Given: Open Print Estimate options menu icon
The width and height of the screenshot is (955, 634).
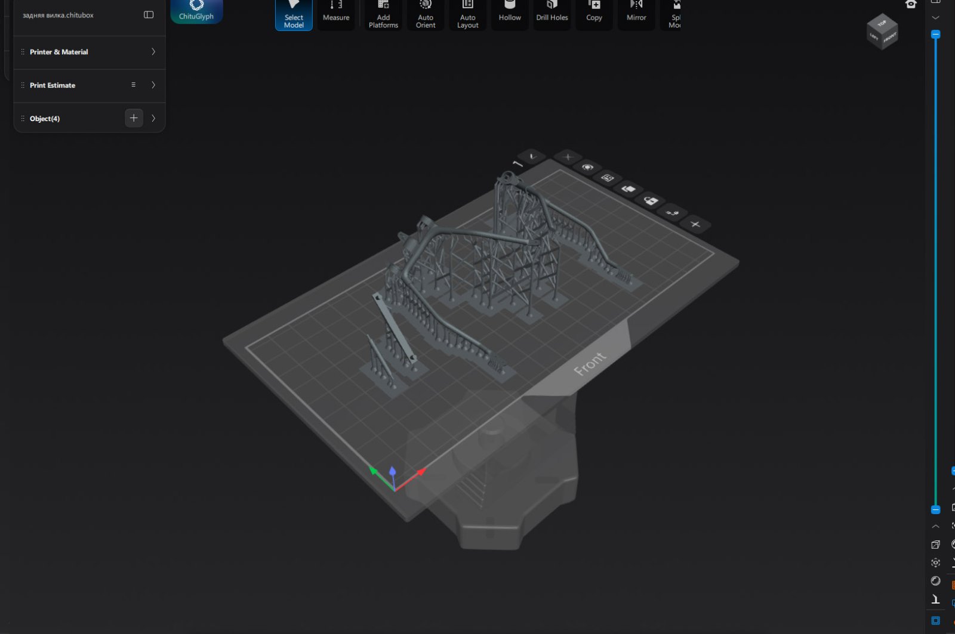Looking at the screenshot, I should point(134,85).
